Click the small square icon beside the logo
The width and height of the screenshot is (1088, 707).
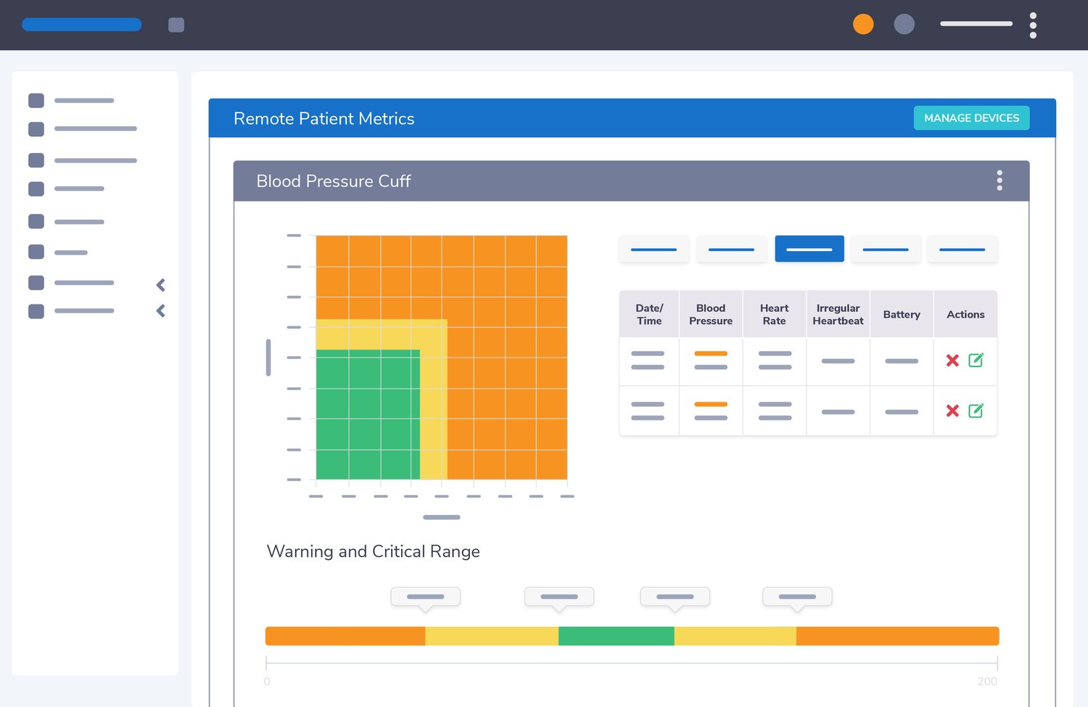[x=176, y=25]
